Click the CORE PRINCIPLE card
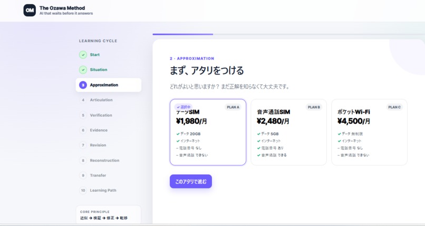The width and height of the screenshot is (425, 226). 109,215
